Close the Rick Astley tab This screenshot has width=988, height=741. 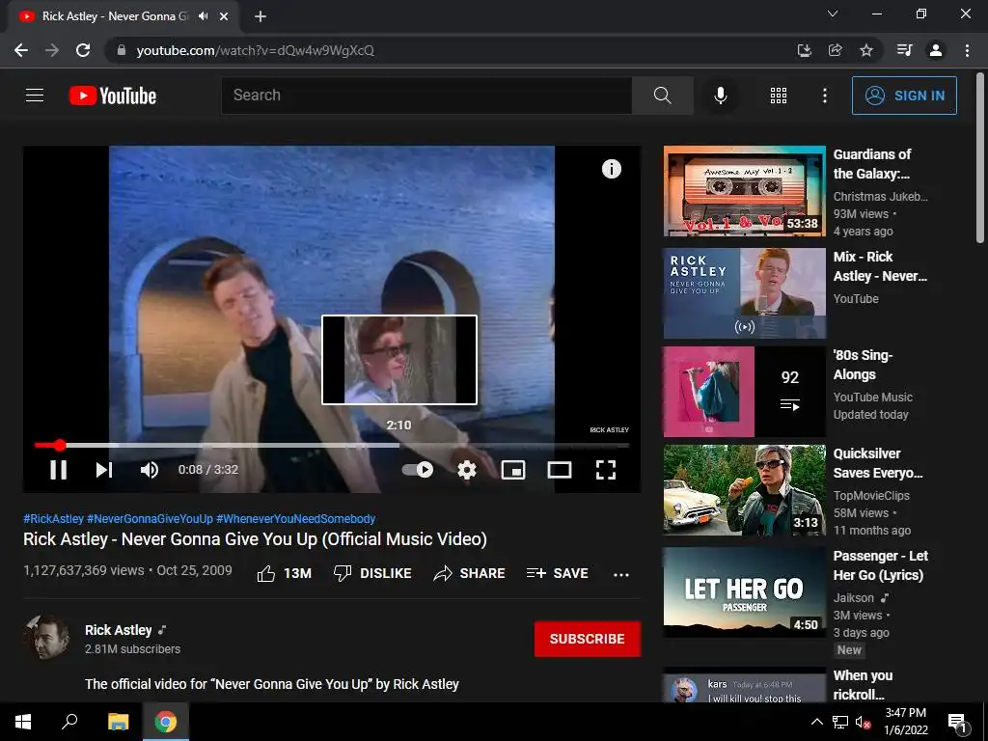pyautogui.click(x=224, y=16)
